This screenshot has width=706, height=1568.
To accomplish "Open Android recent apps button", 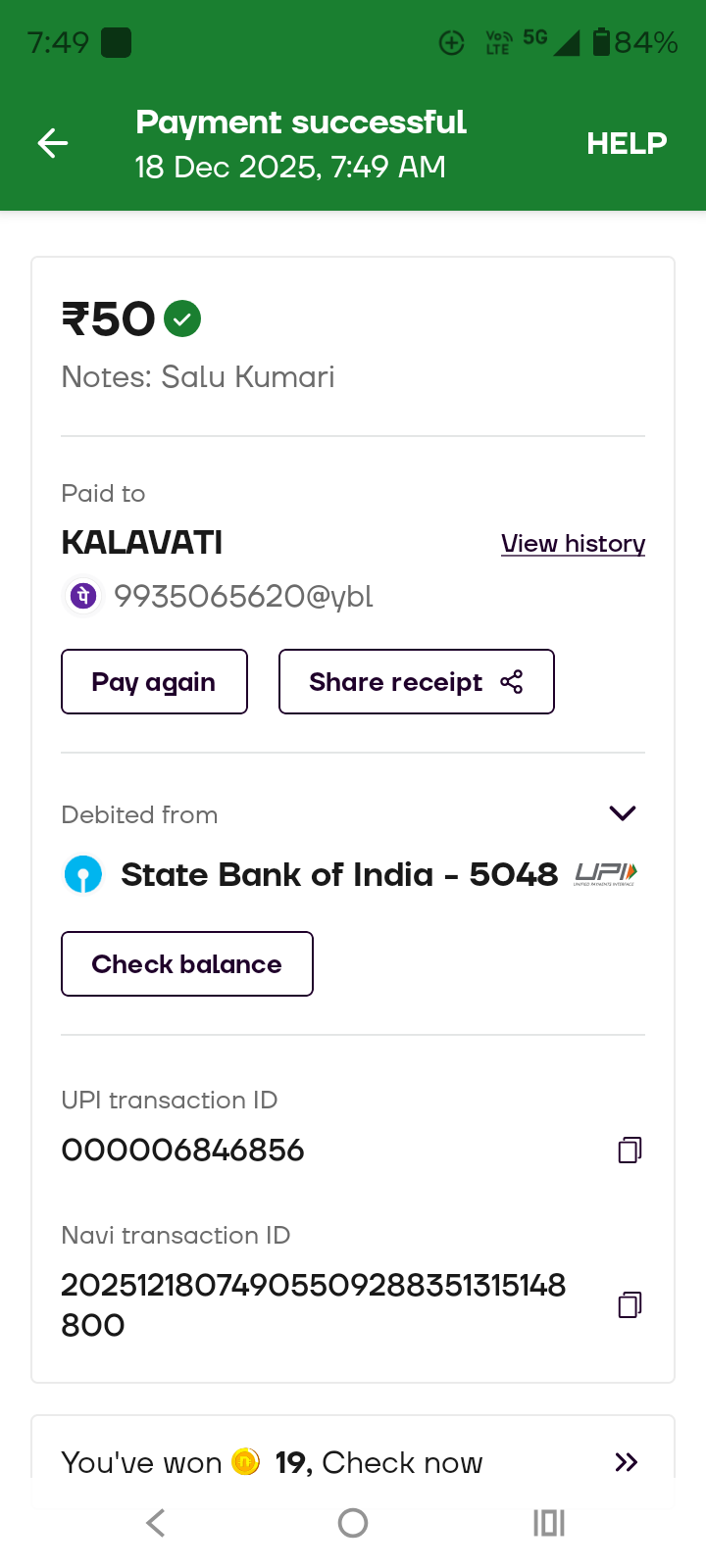I will [x=549, y=1523].
